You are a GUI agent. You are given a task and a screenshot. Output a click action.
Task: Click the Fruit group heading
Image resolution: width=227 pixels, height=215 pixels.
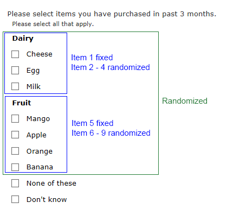click(x=22, y=103)
